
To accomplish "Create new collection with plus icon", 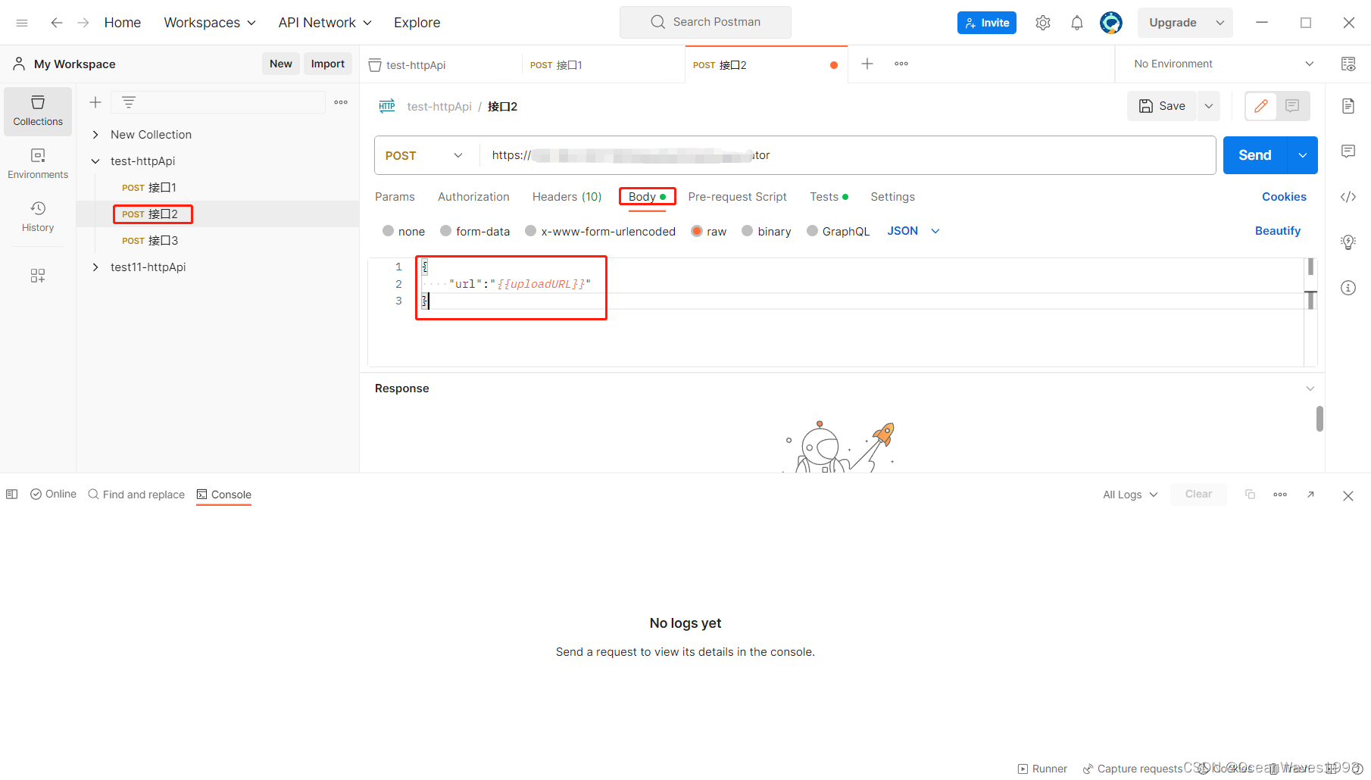I will (x=95, y=102).
